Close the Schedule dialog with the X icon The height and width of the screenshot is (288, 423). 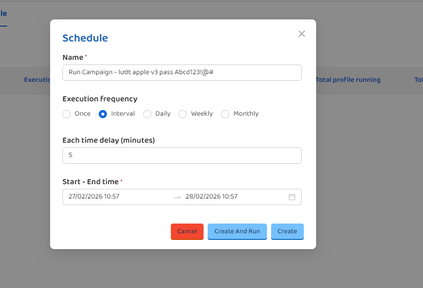tap(301, 34)
